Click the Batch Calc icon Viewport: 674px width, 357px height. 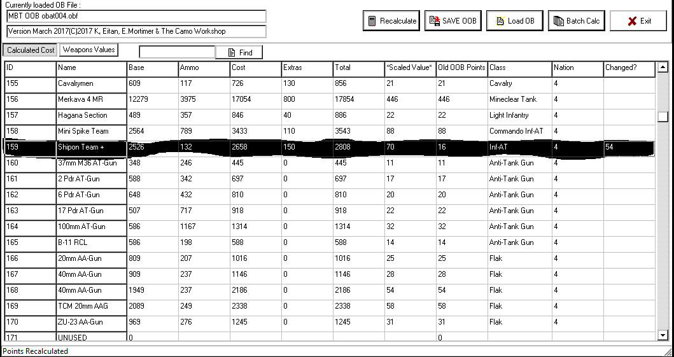tap(558, 21)
